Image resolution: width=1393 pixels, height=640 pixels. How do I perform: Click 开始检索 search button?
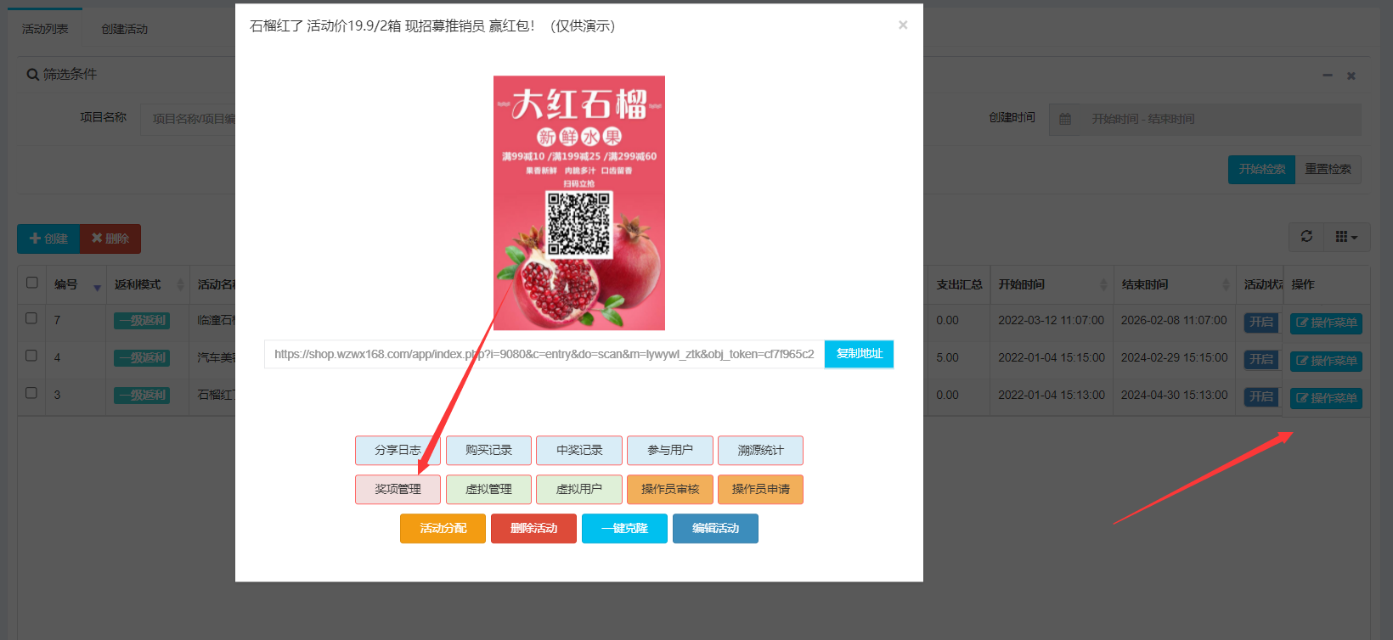[1261, 170]
